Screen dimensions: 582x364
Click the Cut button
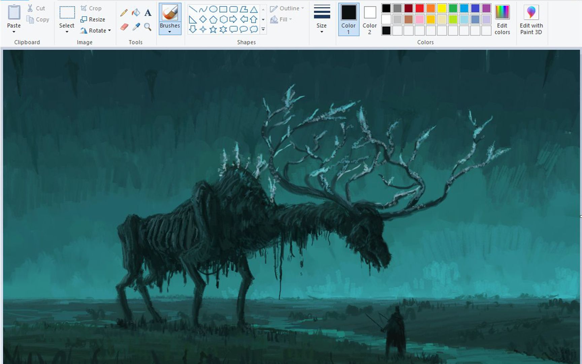36,8
